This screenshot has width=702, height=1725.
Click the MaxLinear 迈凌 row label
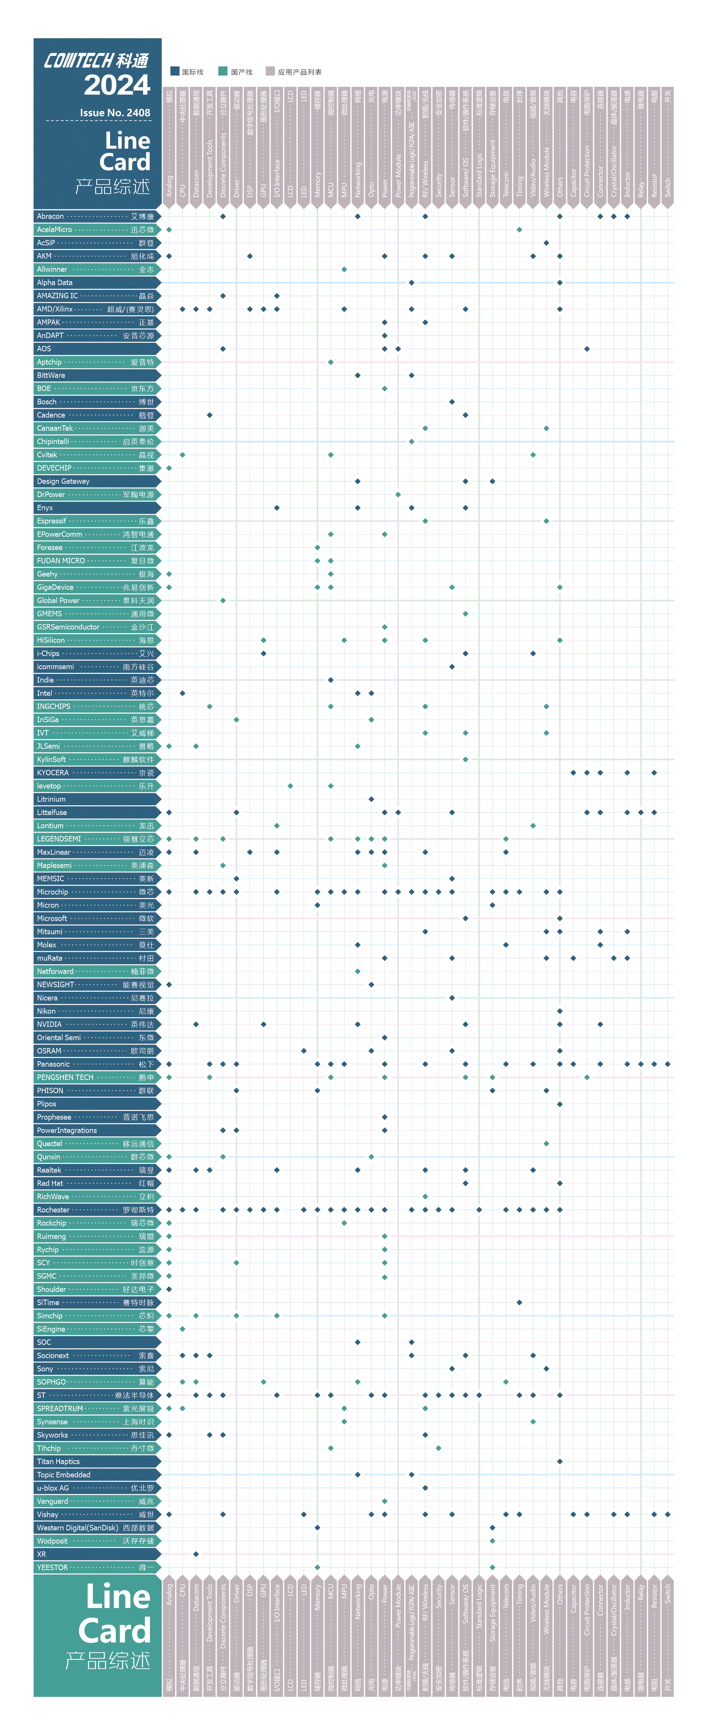coord(97,853)
